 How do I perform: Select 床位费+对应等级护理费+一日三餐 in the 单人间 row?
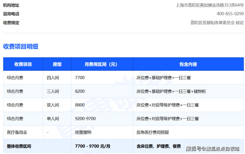168,119
